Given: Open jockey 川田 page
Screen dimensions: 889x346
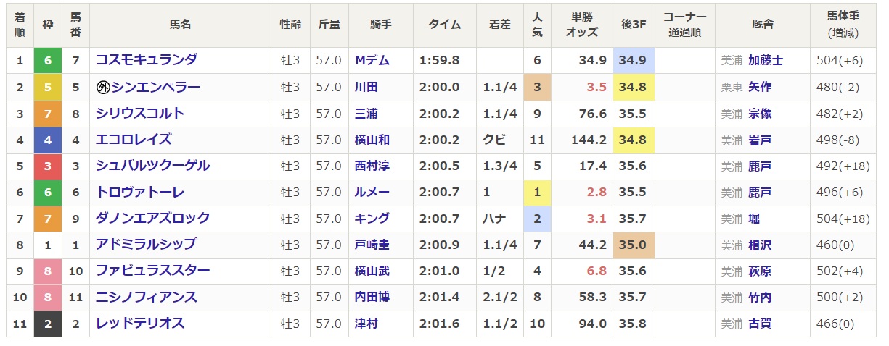Looking at the screenshot, I should [366, 88].
